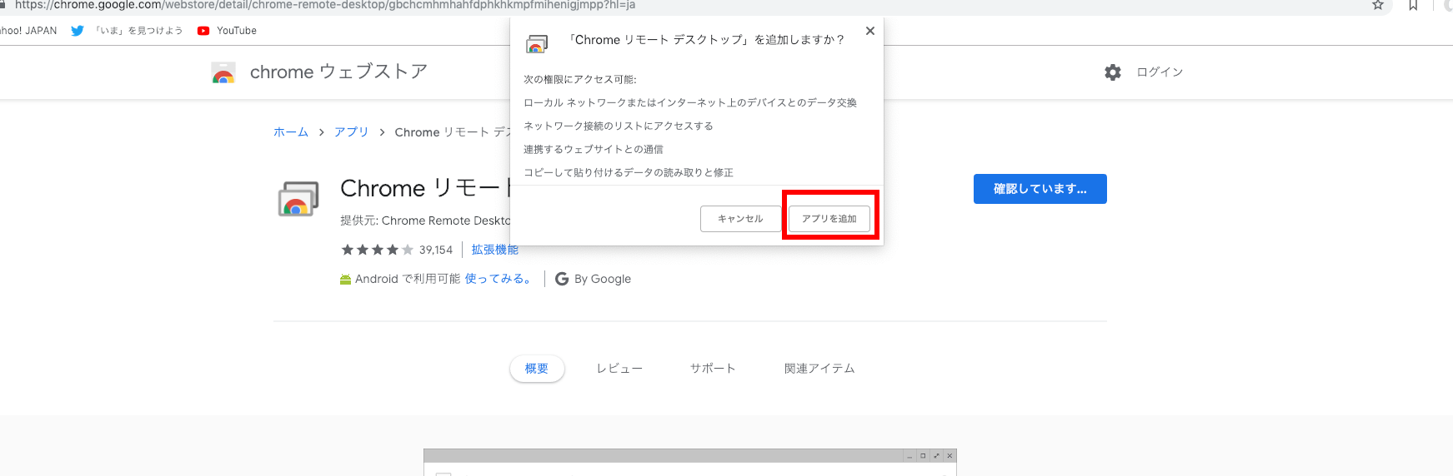Switch to the 関連アイテム tab

click(819, 369)
